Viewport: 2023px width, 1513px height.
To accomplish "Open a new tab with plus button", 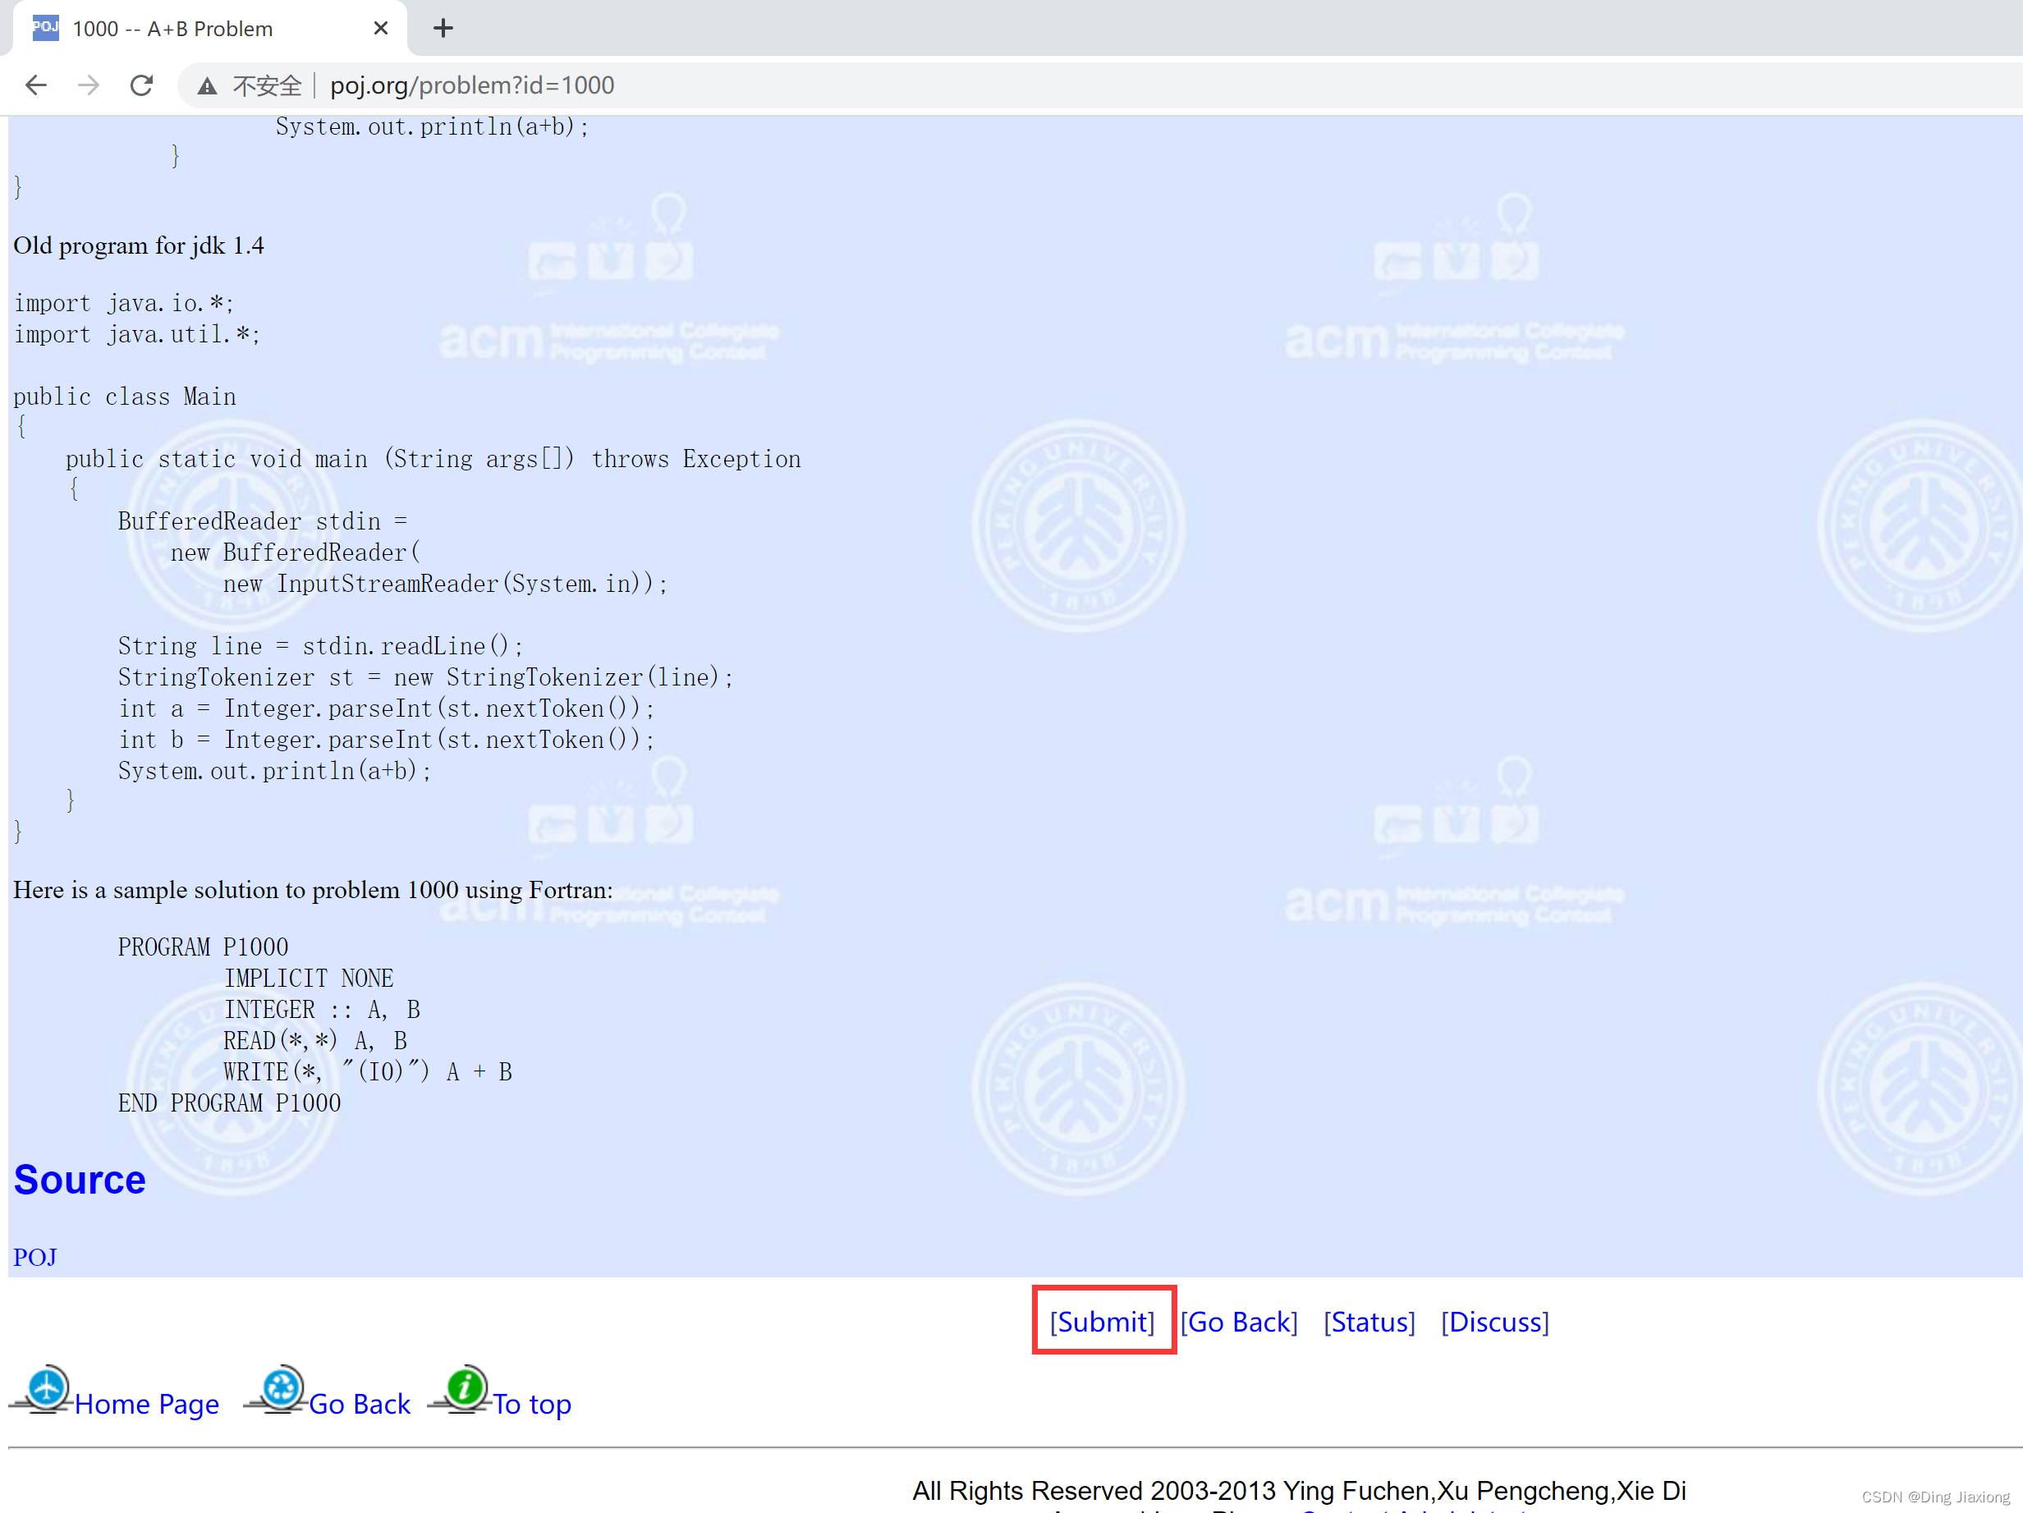I will [443, 29].
